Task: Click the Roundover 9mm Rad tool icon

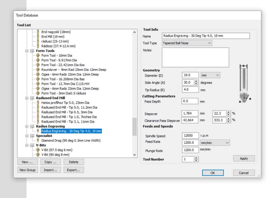Action: point(38,70)
